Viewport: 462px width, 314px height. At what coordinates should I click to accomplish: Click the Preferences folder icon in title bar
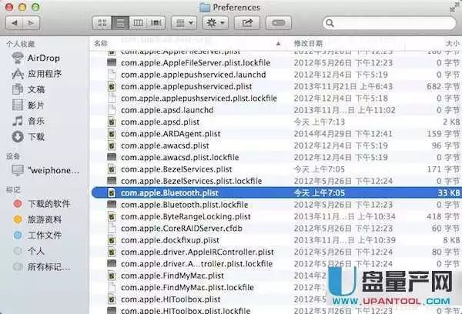tap(205, 7)
